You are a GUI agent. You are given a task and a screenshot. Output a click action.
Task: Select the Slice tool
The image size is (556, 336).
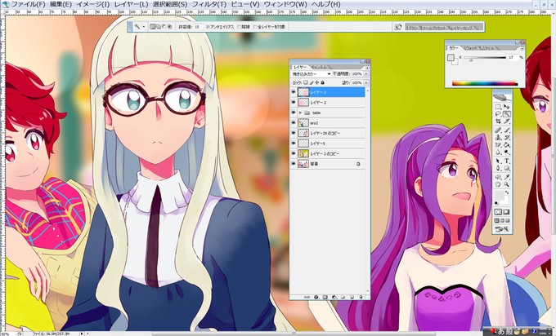507,122
